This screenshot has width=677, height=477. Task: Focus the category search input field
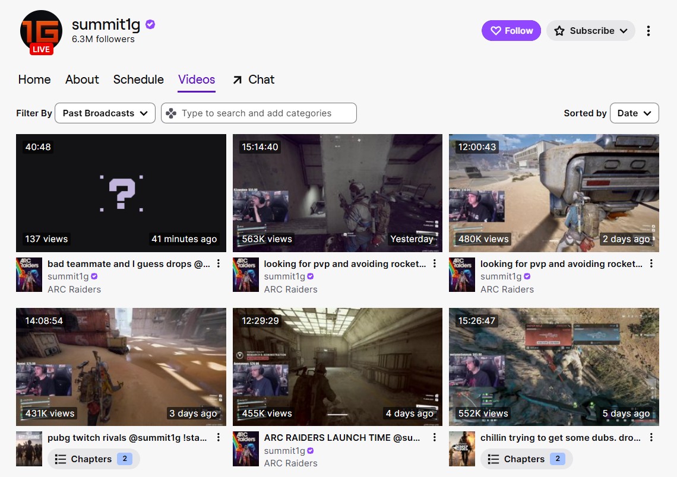tap(258, 113)
